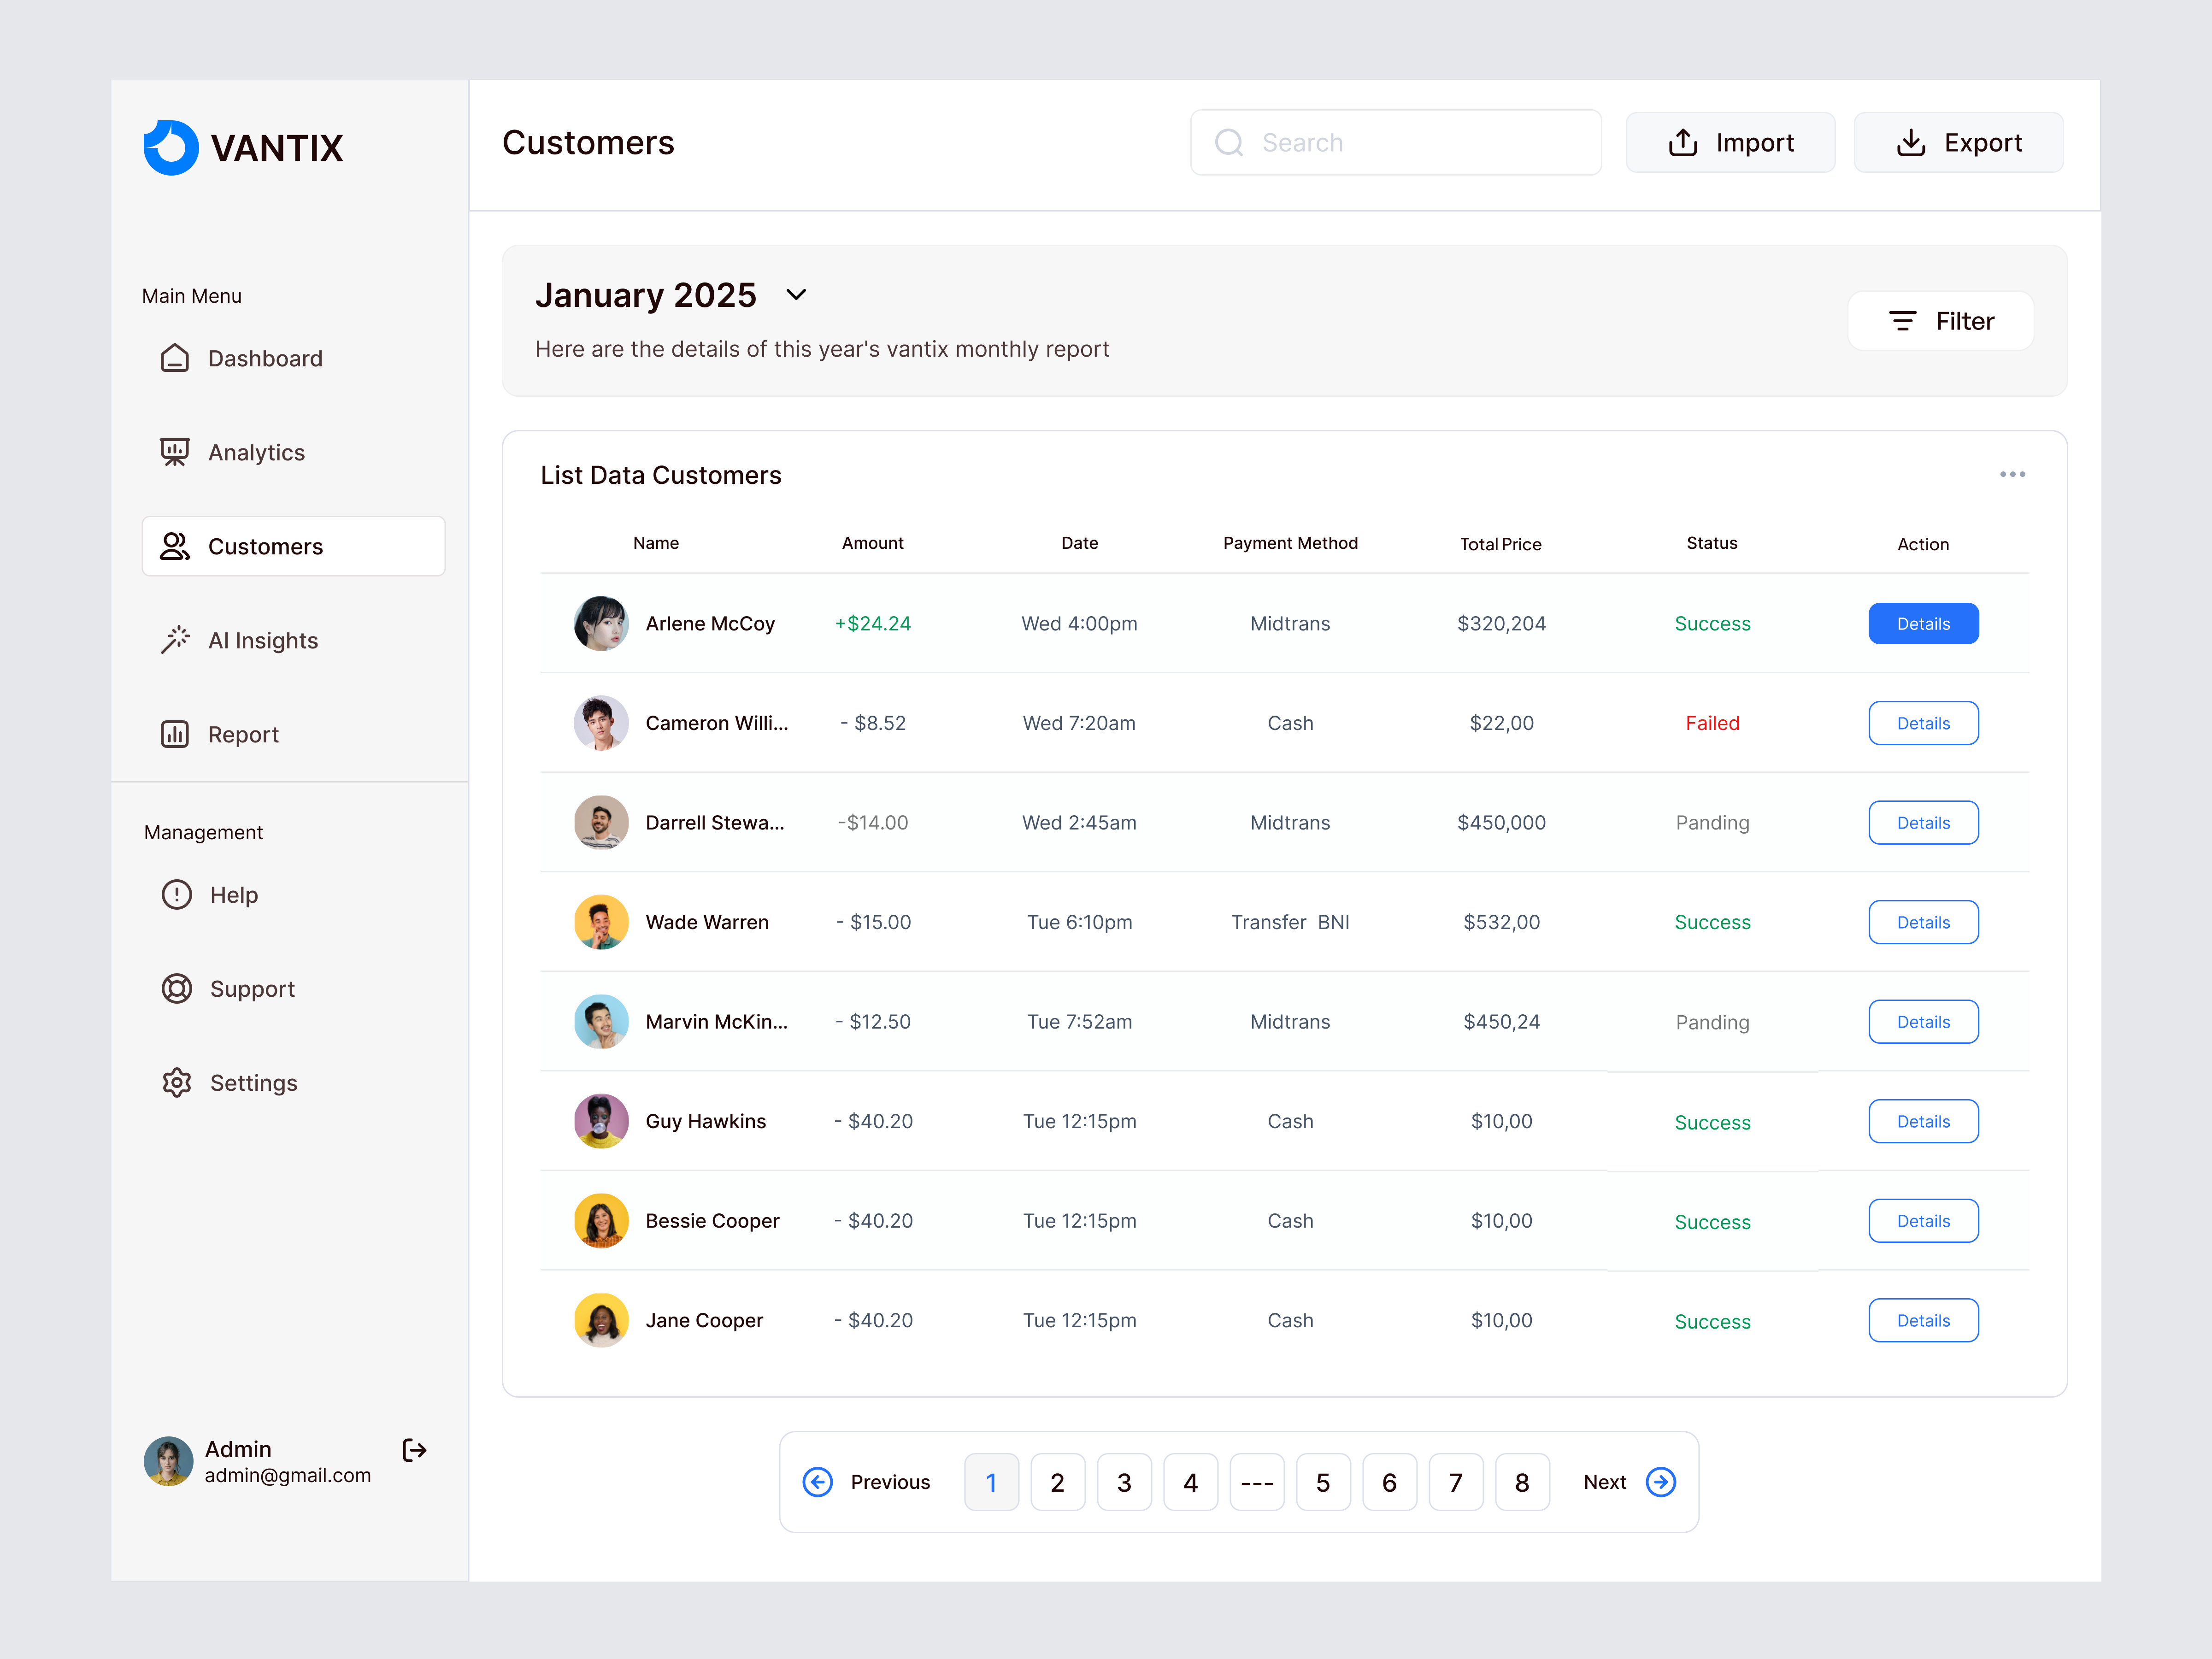Open the List Data Customers overflow menu
This screenshot has height=1659, width=2212.
[x=2013, y=474]
